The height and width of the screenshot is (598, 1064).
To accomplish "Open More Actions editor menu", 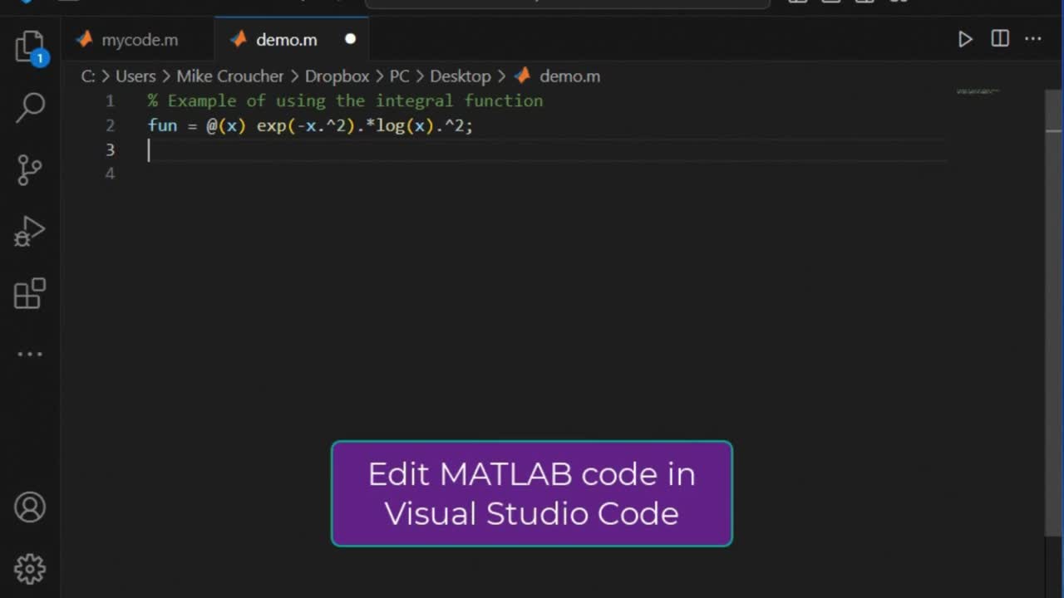I will tap(1033, 39).
